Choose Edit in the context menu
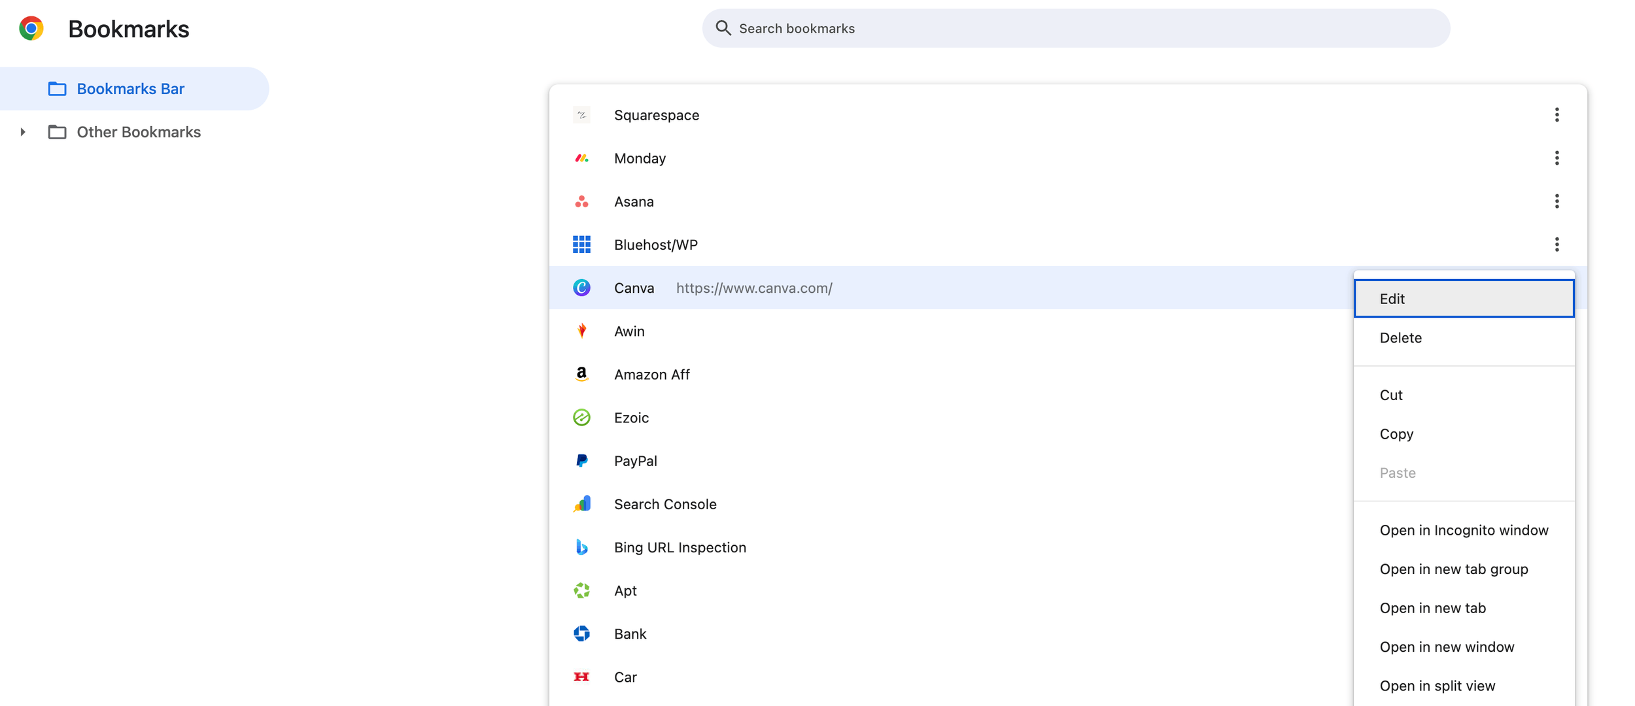1635x706 pixels. coord(1464,299)
